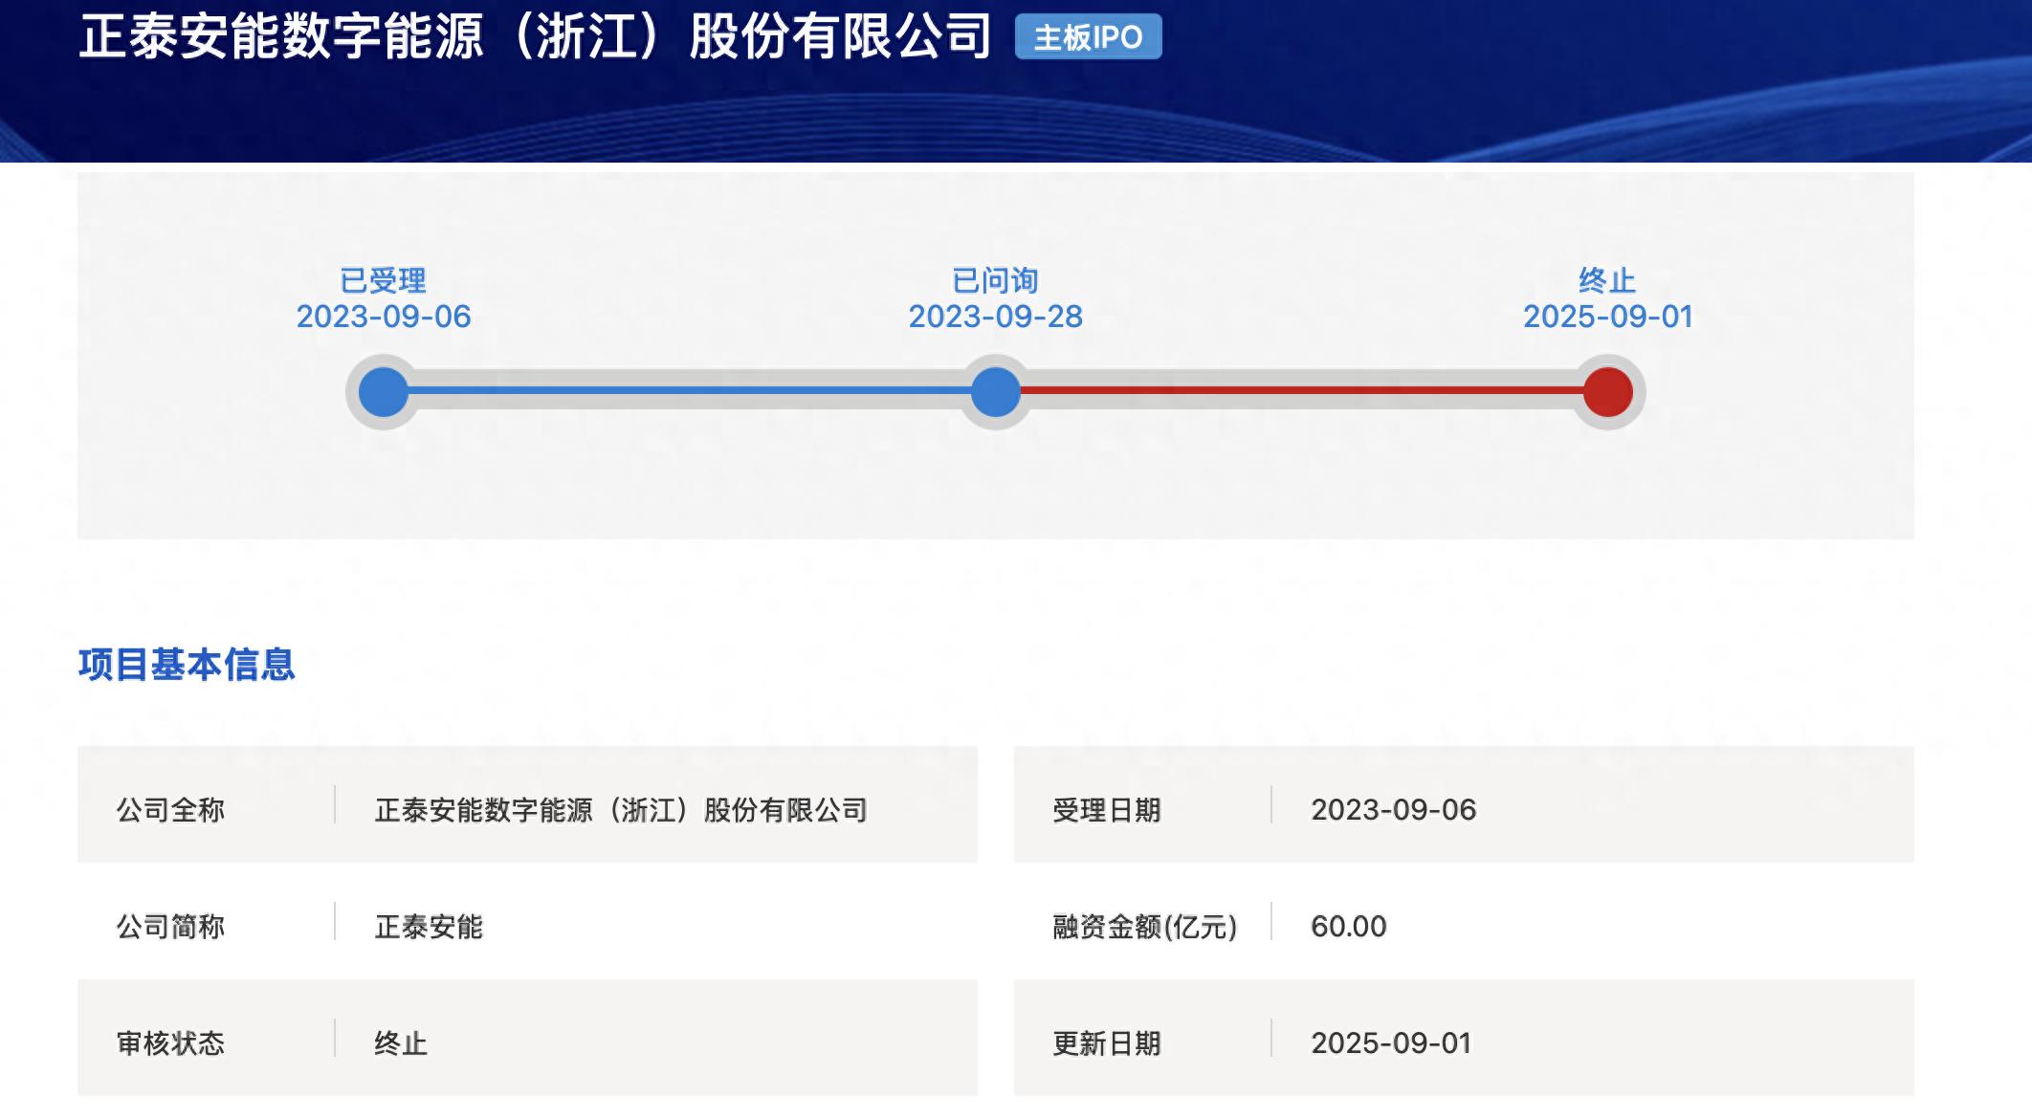Click the red progress line segment

click(1301, 390)
